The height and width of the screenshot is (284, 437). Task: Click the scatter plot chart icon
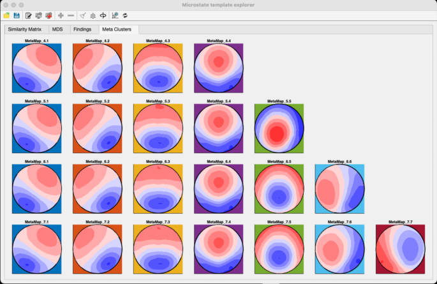tap(115, 15)
